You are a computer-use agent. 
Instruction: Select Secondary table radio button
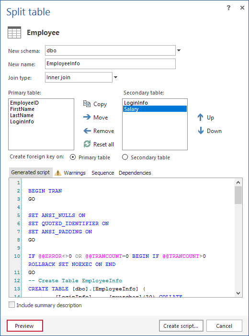pos(125,157)
